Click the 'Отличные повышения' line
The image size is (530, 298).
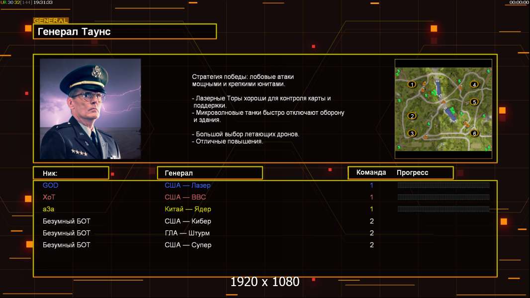(227, 142)
